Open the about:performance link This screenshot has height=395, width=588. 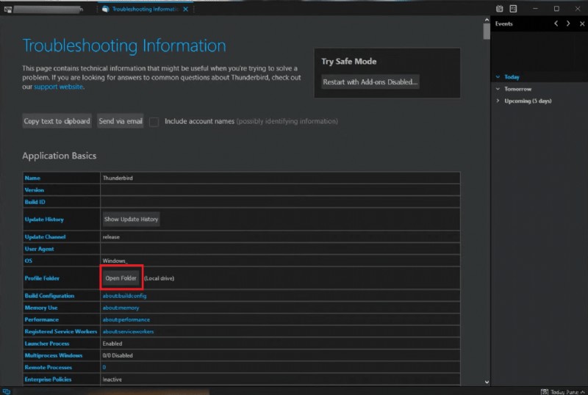(126, 319)
